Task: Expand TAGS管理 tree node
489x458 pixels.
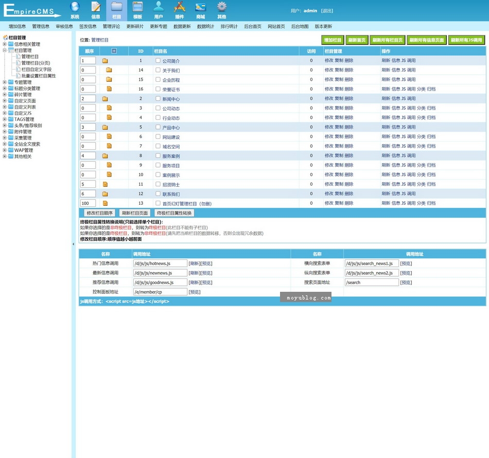Action: [5, 119]
